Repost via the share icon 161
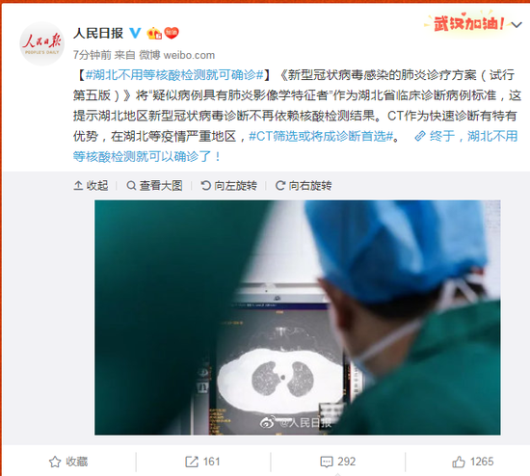This screenshot has width=530, height=476. (202, 462)
